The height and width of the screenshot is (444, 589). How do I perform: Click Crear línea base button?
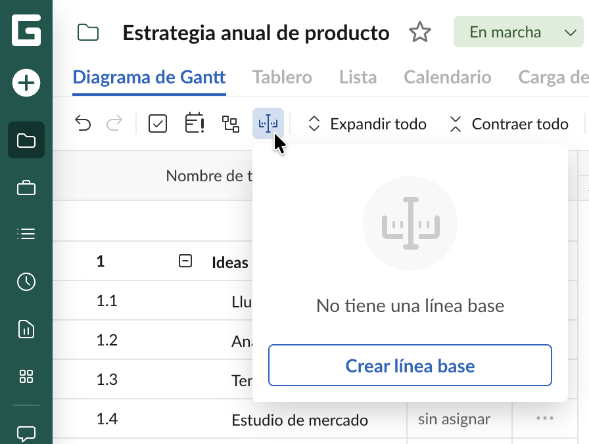(410, 365)
